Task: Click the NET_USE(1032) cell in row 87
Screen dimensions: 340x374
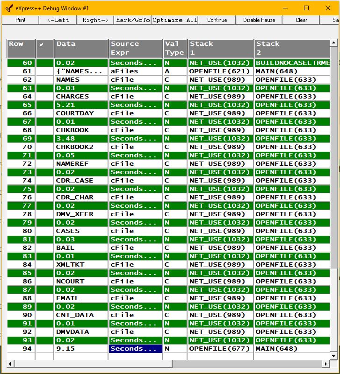Action: pos(221,290)
